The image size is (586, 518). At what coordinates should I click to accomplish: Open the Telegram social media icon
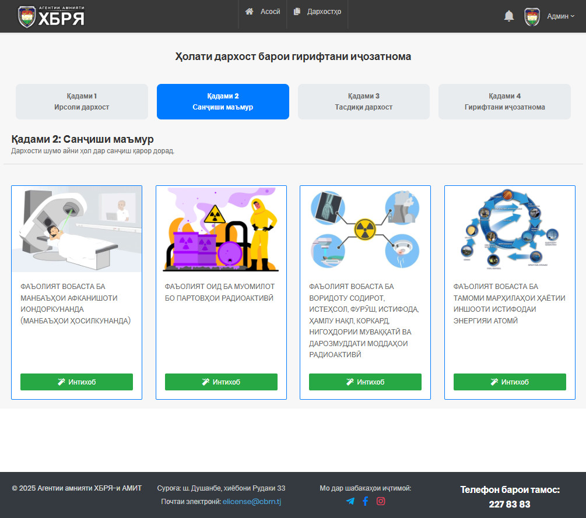(x=350, y=501)
